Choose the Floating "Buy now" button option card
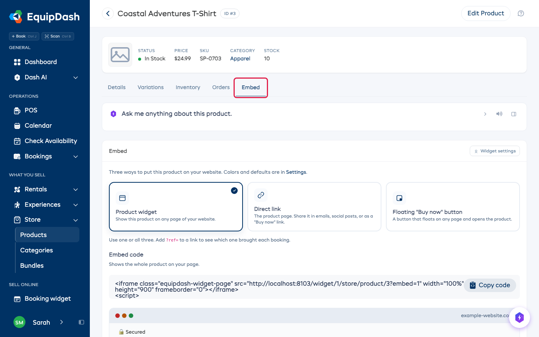The width and height of the screenshot is (539, 337). [453, 207]
